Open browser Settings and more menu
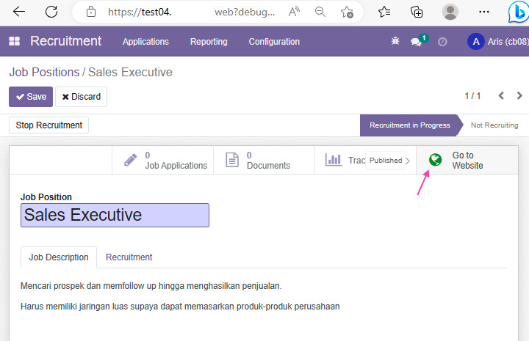The width and height of the screenshot is (529, 341). [x=483, y=12]
